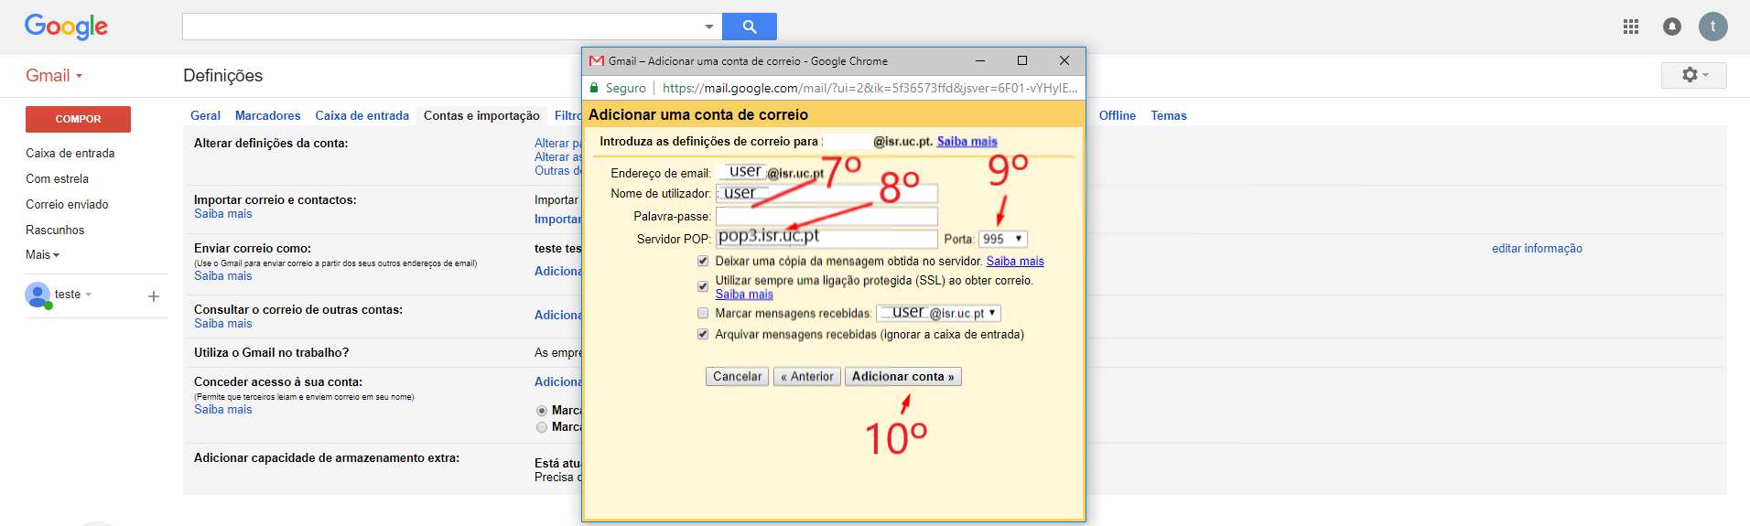Select the second Marcar radio button
This screenshot has width=1750, height=526.
point(542,427)
